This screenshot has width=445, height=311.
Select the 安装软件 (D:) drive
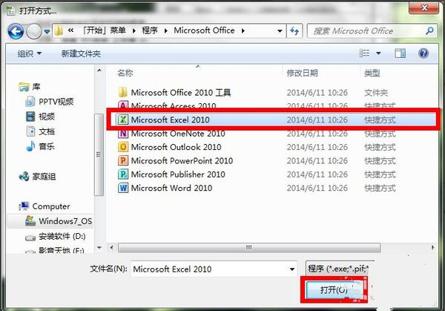(55, 236)
